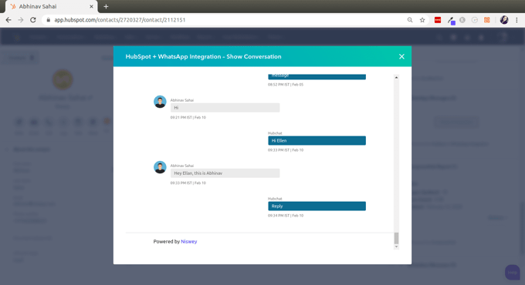Click the timestamp 09:21 PM IST Feb 10

pyautogui.click(x=188, y=118)
